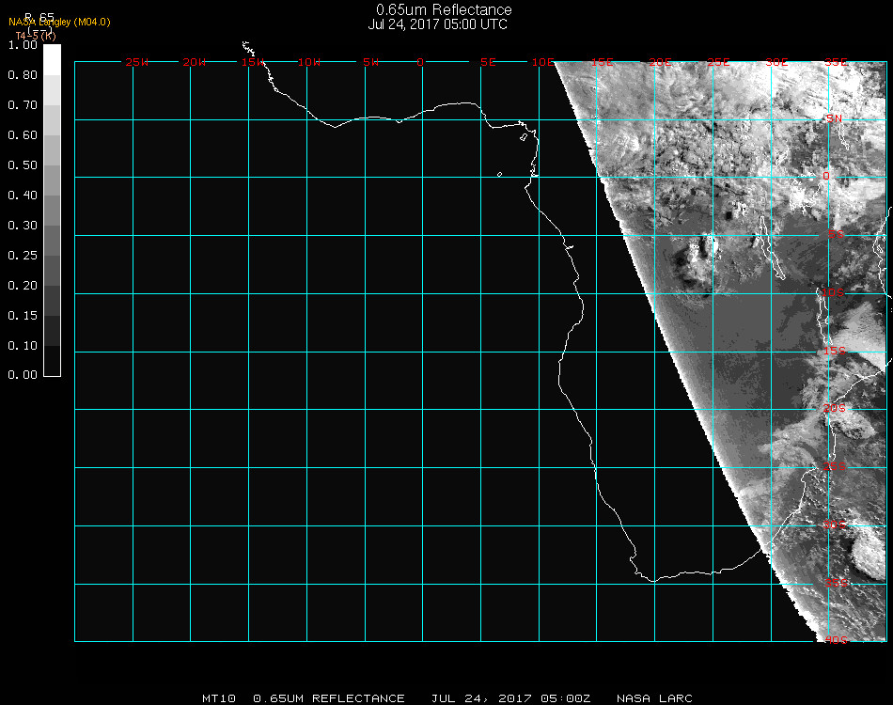This screenshot has height=705, width=893.
Task: Select the "Jul 24, 2017 05:00 UTC" timestamp
Action: pos(437,24)
